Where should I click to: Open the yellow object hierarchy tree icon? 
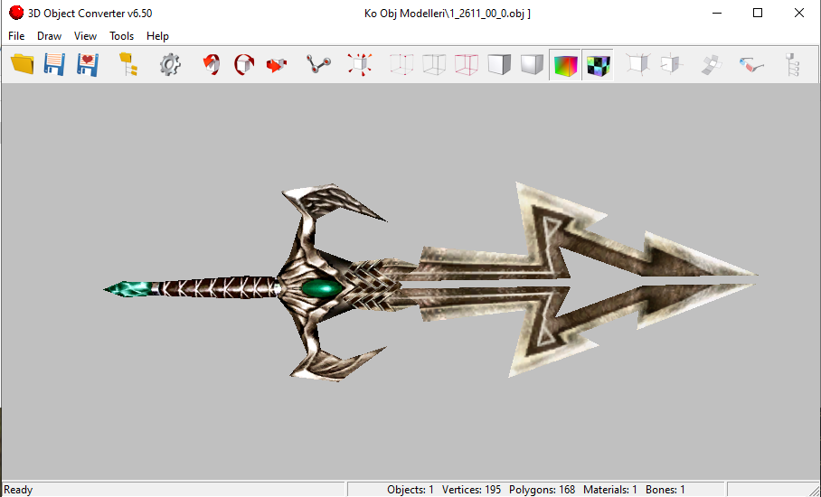point(128,65)
